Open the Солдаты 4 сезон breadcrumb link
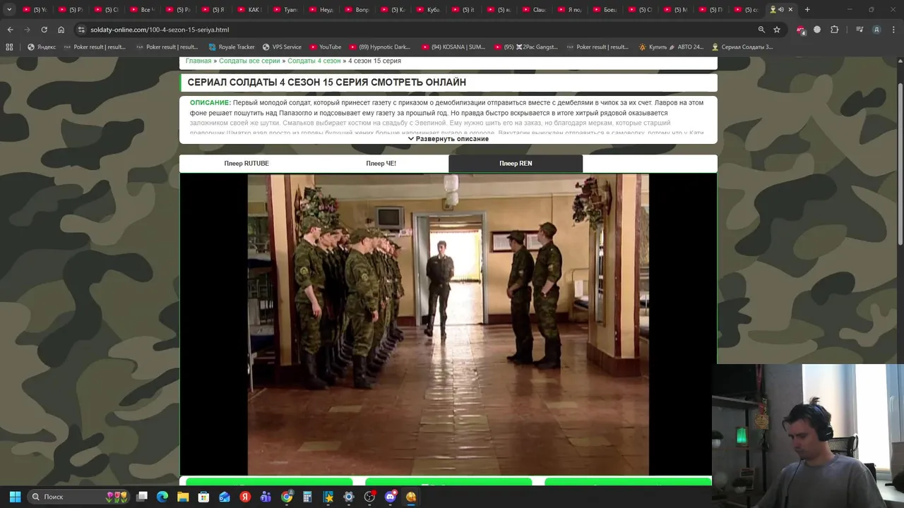This screenshot has height=508, width=904. (314, 61)
